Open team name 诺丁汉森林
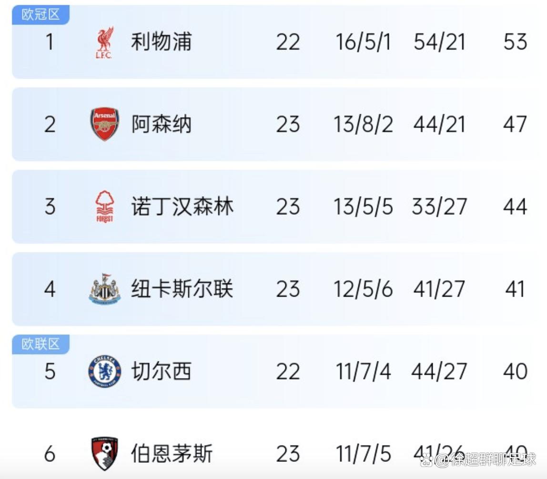 tap(182, 206)
